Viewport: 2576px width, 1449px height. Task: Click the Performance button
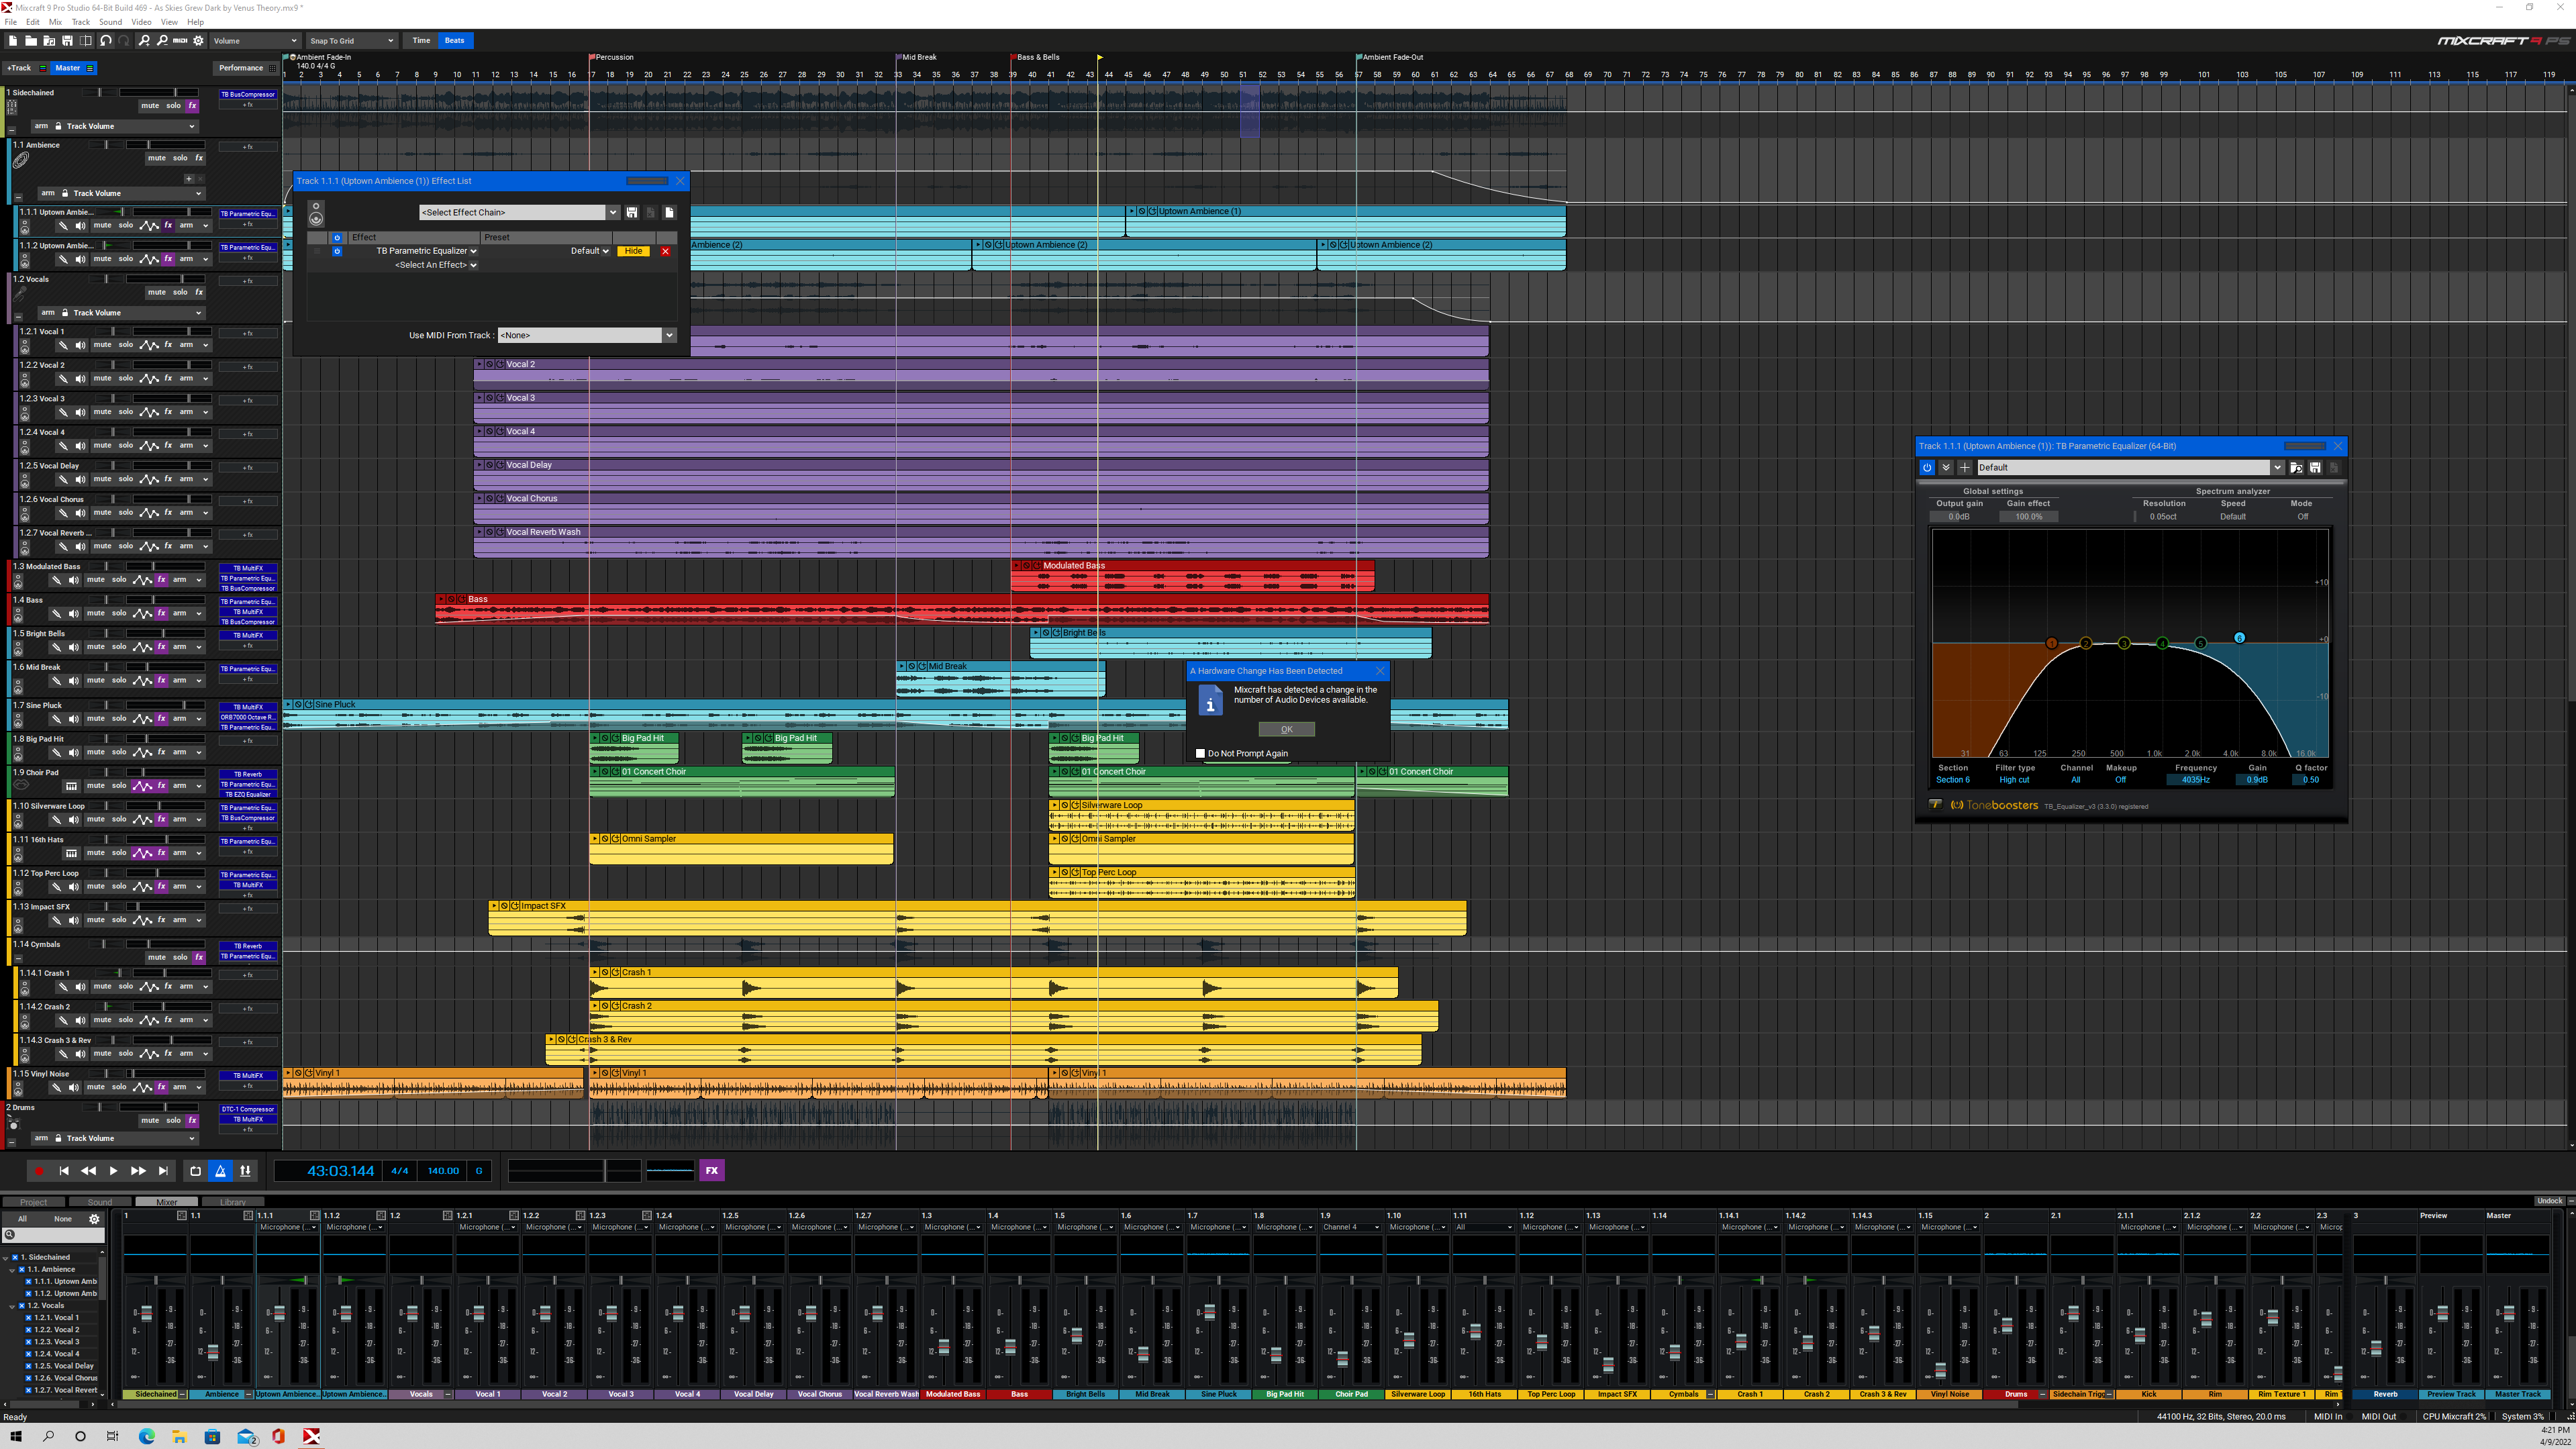(245, 68)
